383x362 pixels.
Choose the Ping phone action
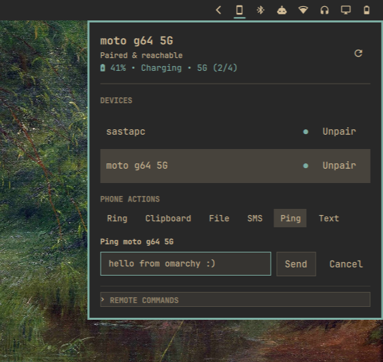(290, 218)
